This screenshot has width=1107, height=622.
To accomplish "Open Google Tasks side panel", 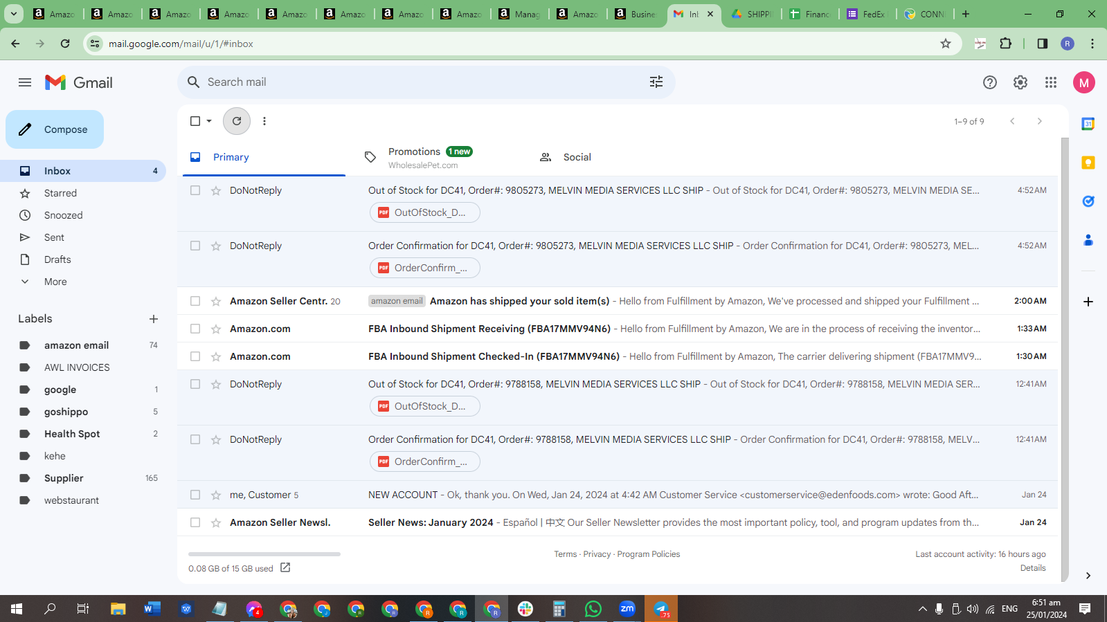I will [x=1088, y=201].
